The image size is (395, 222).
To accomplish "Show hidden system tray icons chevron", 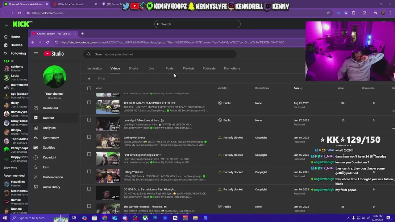I will (x=349, y=218).
